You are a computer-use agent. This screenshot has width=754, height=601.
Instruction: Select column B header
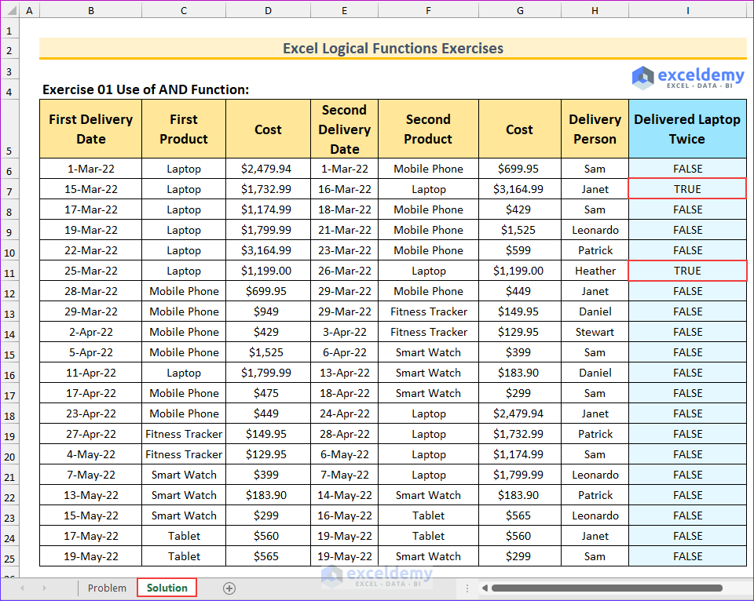(x=90, y=10)
